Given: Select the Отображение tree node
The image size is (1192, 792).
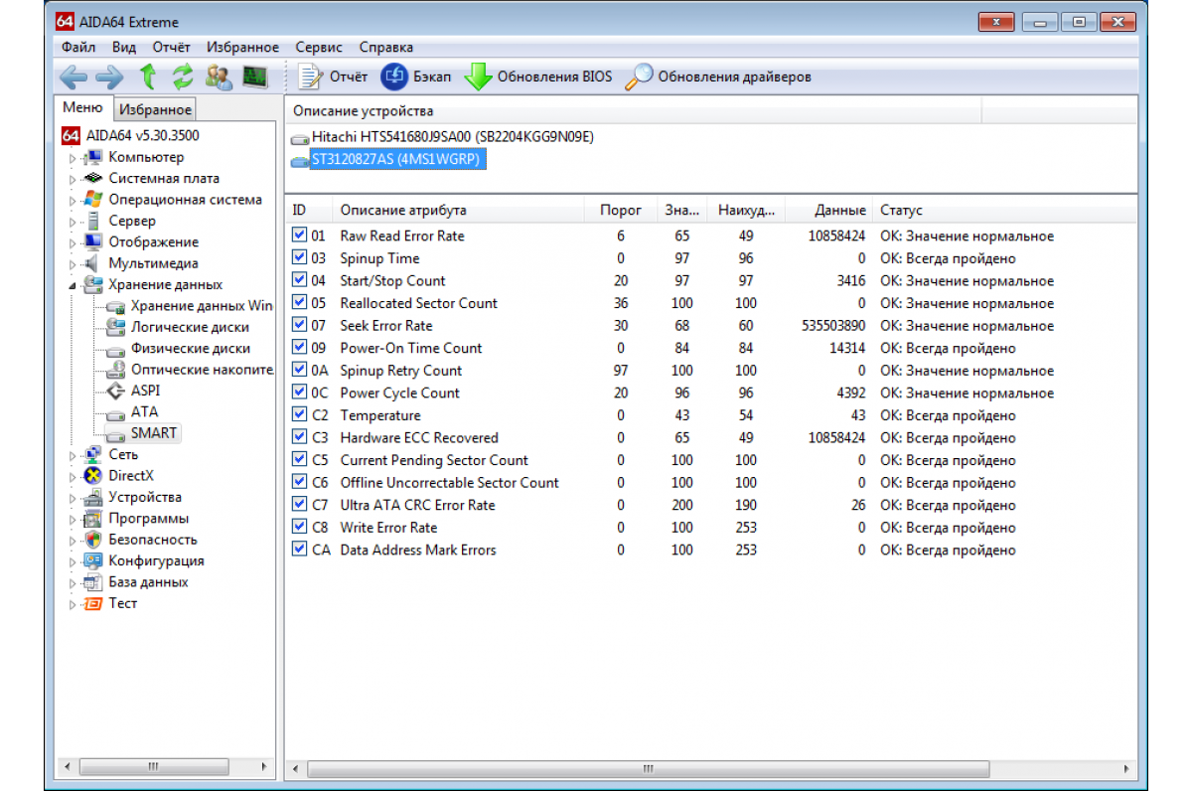Looking at the screenshot, I should pos(153,242).
